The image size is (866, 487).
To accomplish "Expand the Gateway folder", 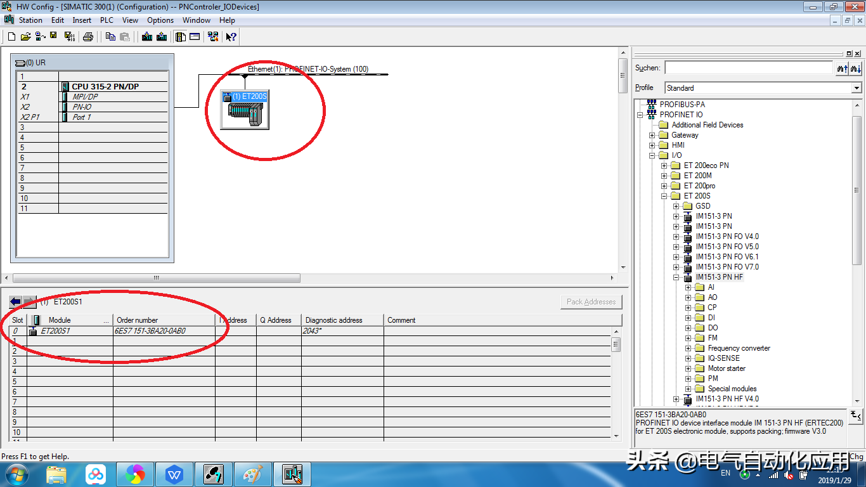I will coord(652,135).
